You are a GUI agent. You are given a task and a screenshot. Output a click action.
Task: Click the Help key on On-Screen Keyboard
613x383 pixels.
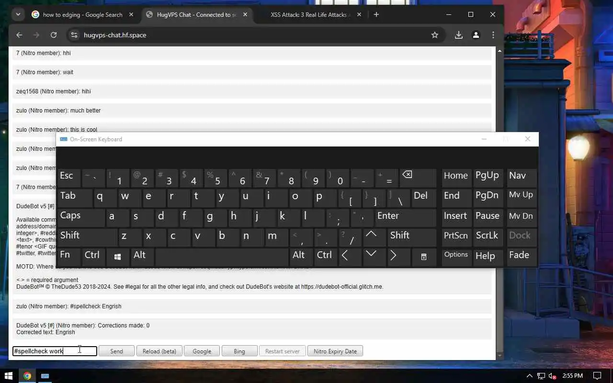[x=488, y=257]
